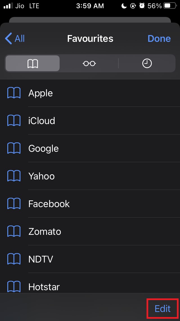Select the iCloud bookmark entry
180x321 pixels.
coord(42,120)
